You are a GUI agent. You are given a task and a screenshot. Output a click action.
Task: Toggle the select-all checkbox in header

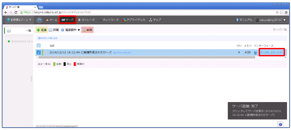coord(39,46)
